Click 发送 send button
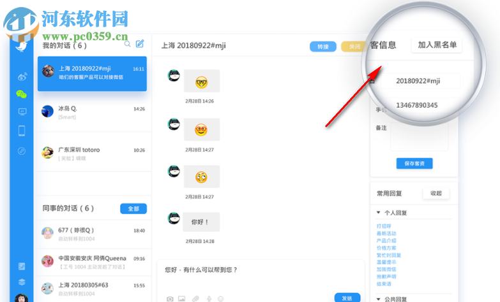This screenshot has height=302, width=500. (x=347, y=298)
